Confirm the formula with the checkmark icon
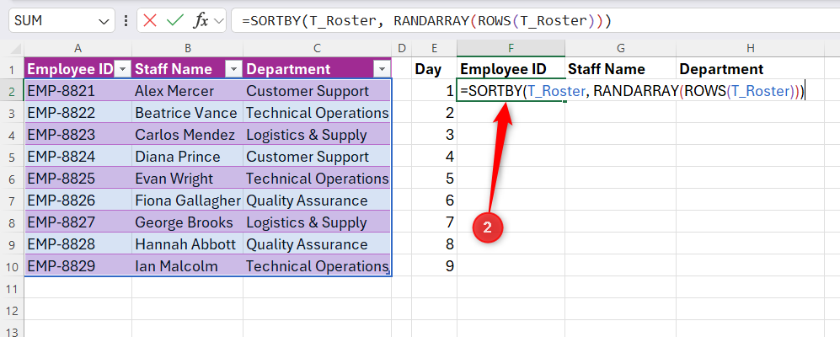This screenshot has width=840, height=337. point(174,21)
